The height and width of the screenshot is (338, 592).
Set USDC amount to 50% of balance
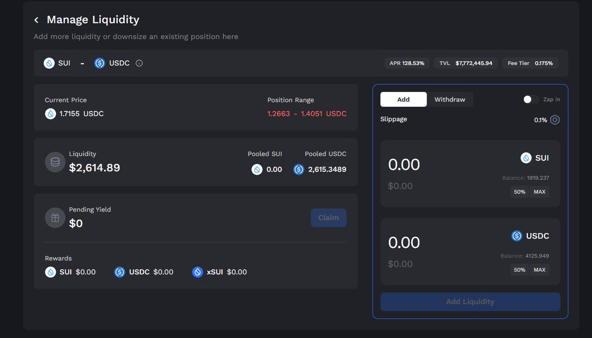click(519, 270)
